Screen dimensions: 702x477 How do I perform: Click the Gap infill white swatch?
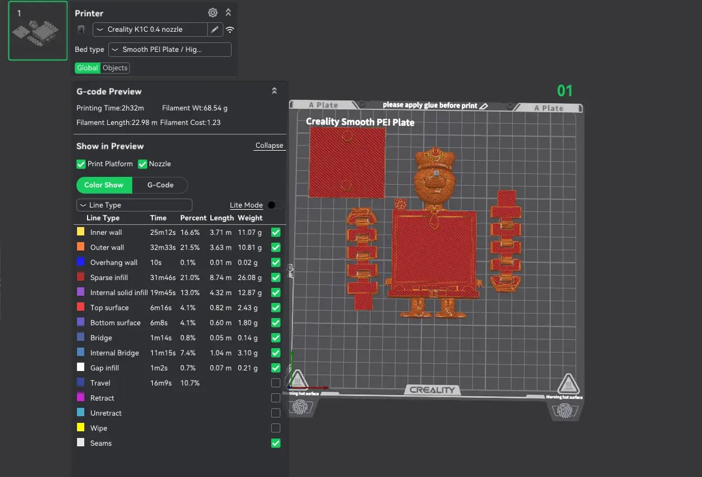click(x=80, y=368)
